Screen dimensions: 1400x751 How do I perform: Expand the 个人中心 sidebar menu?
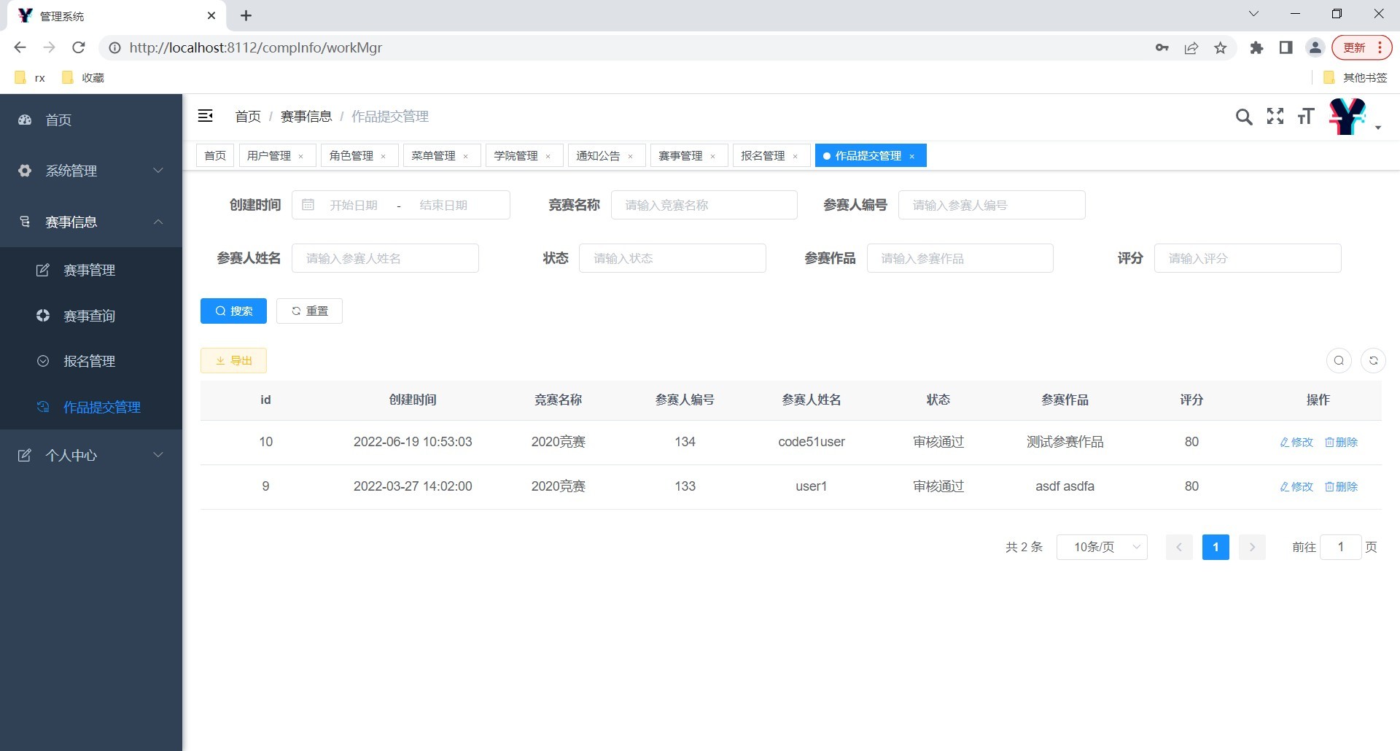[x=91, y=455]
